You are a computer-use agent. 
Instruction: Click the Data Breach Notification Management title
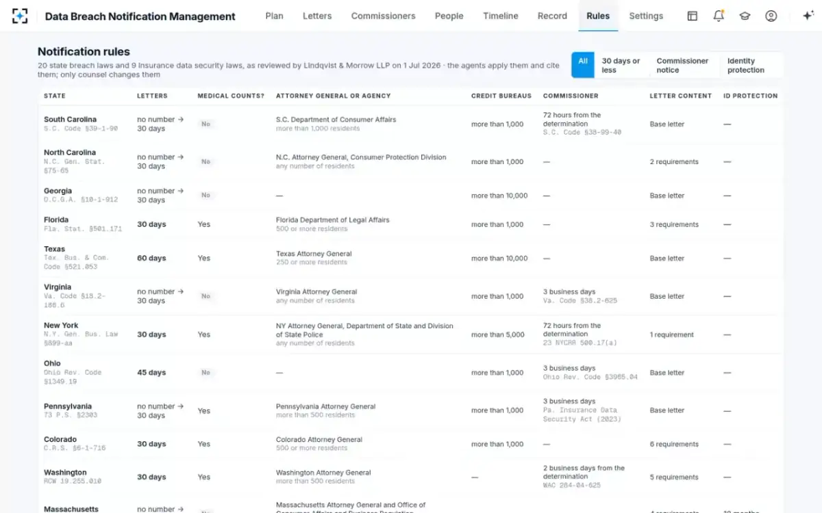click(140, 16)
